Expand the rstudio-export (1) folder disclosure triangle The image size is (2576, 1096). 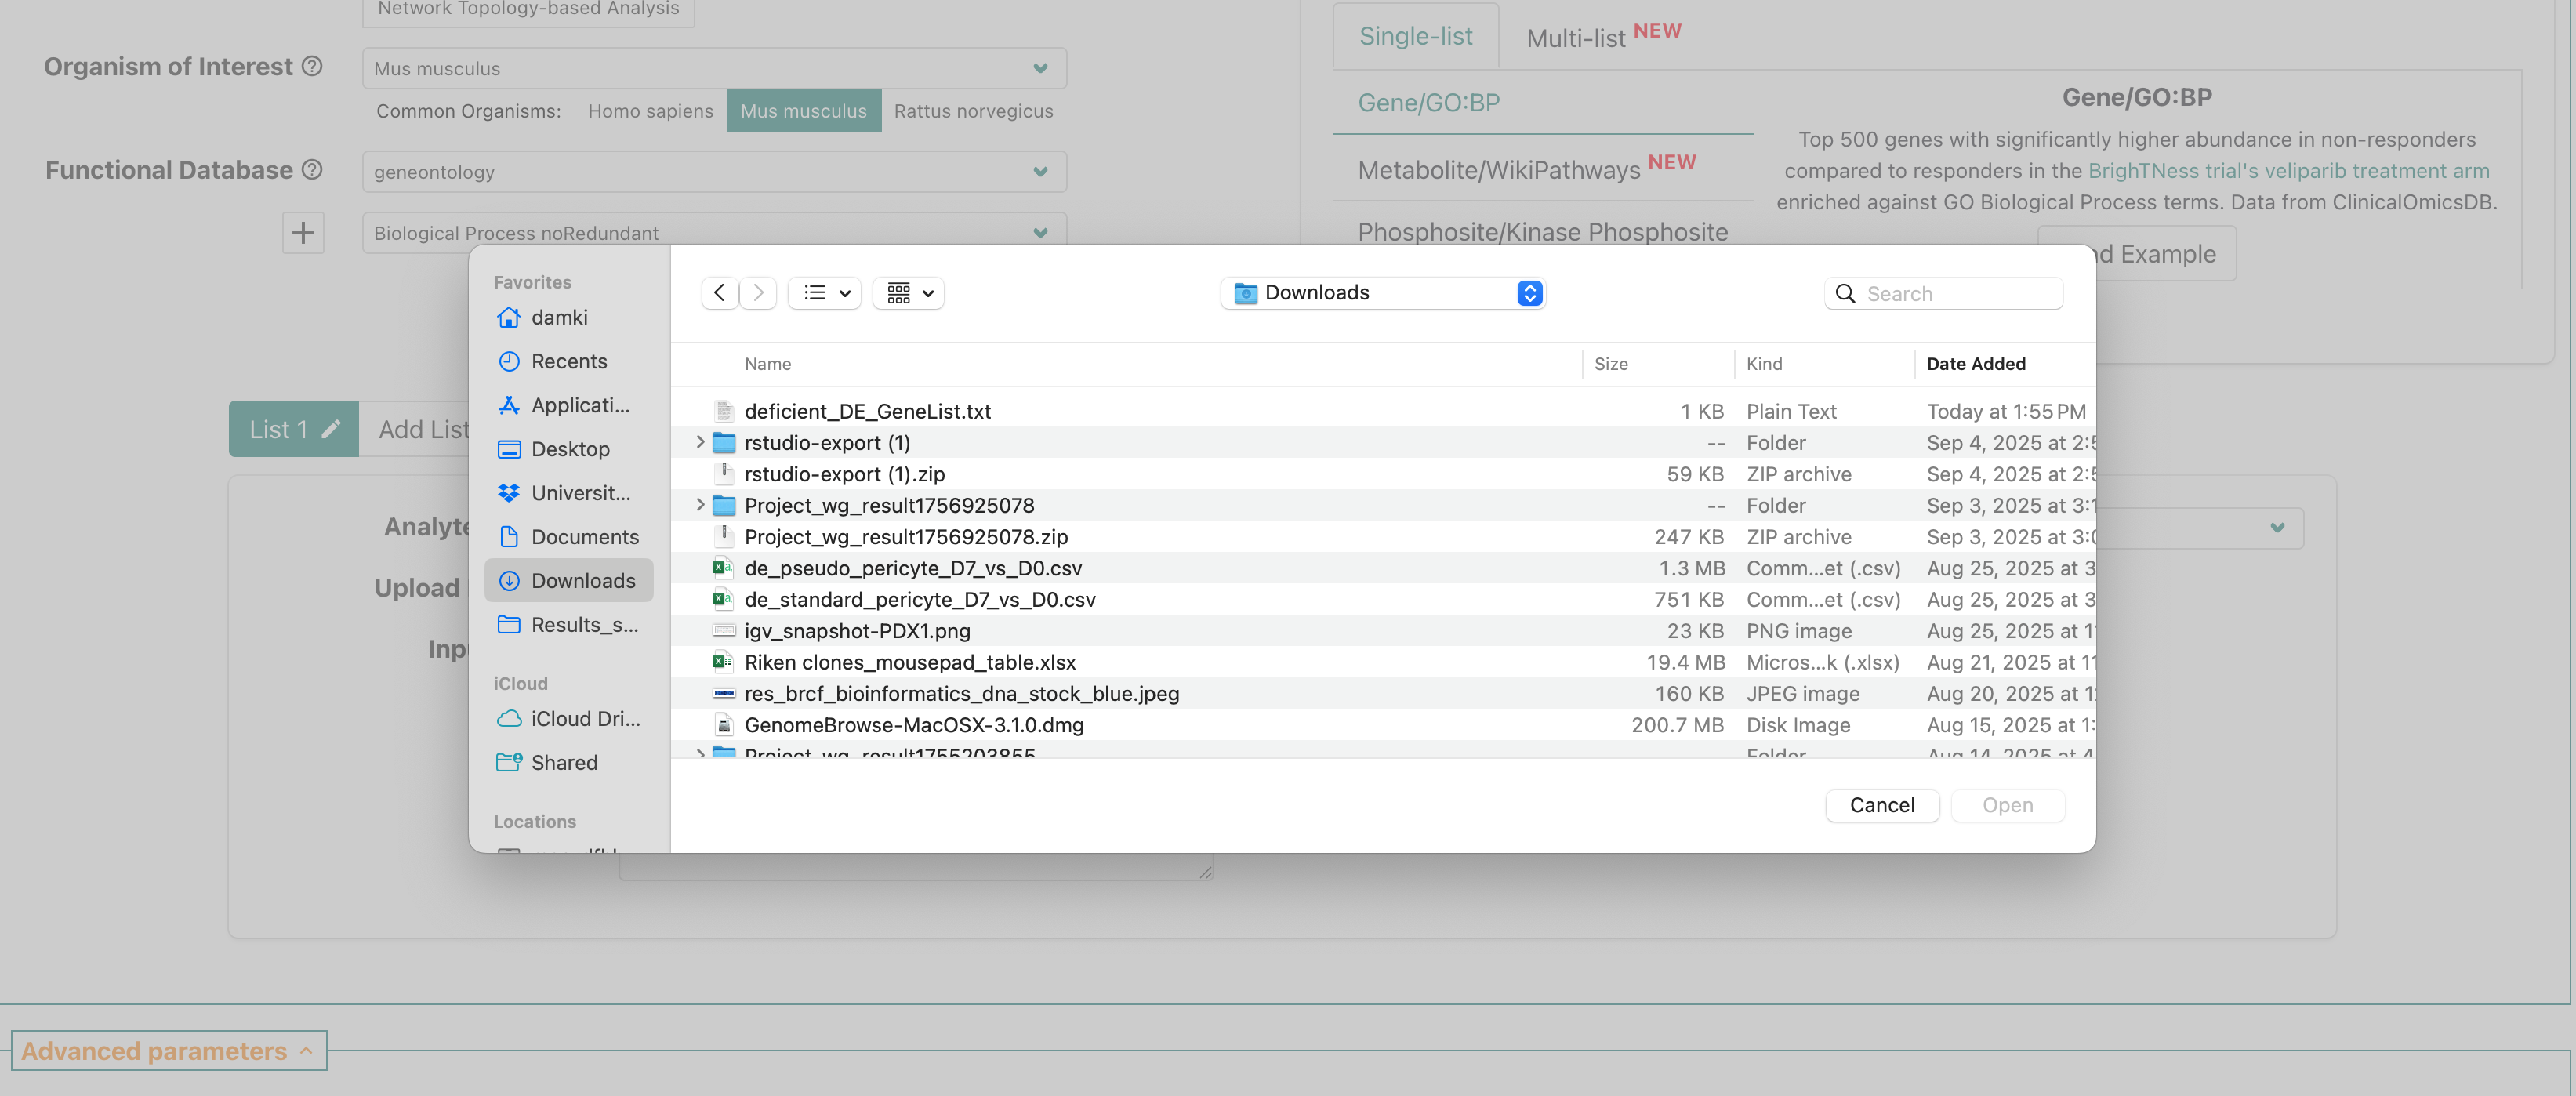click(700, 442)
